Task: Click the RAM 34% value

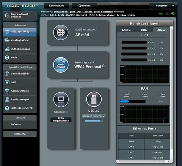Action: 160,101
